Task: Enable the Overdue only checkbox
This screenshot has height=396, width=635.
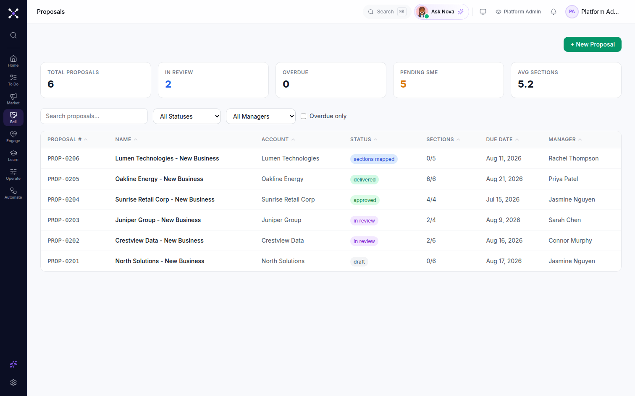Action: tap(303, 116)
